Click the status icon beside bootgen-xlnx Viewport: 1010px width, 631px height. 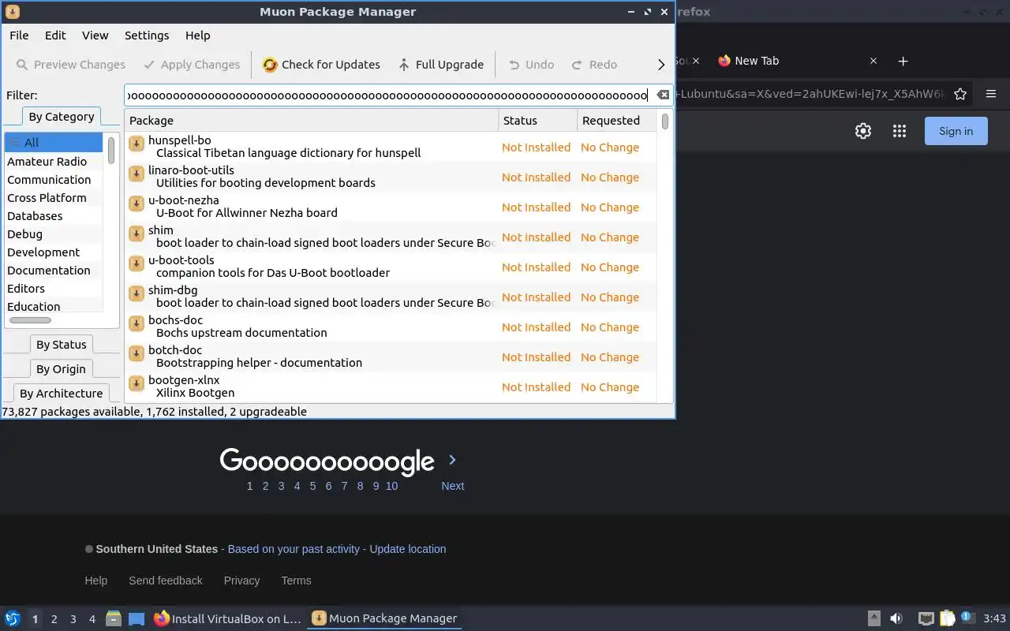tap(137, 383)
